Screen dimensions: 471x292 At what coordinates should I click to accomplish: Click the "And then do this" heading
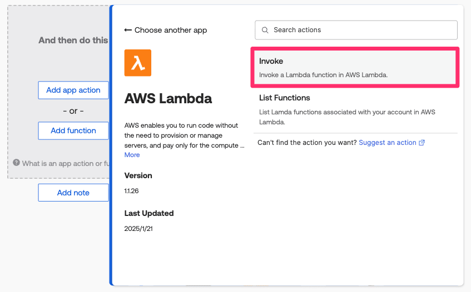tap(73, 40)
